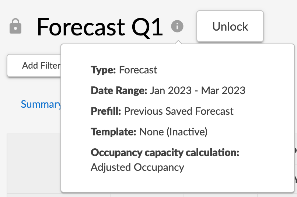Click the padlock icon beside Forecast Q1
The height and width of the screenshot is (197, 297).
15,27
